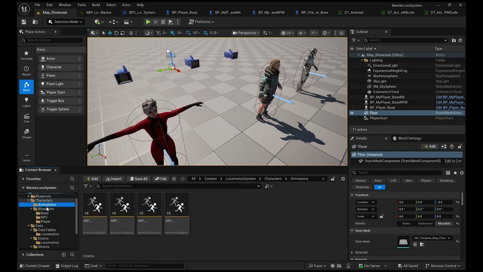Switch the world/local coordinate system globe
483x272 pixels.
pos(131,33)
